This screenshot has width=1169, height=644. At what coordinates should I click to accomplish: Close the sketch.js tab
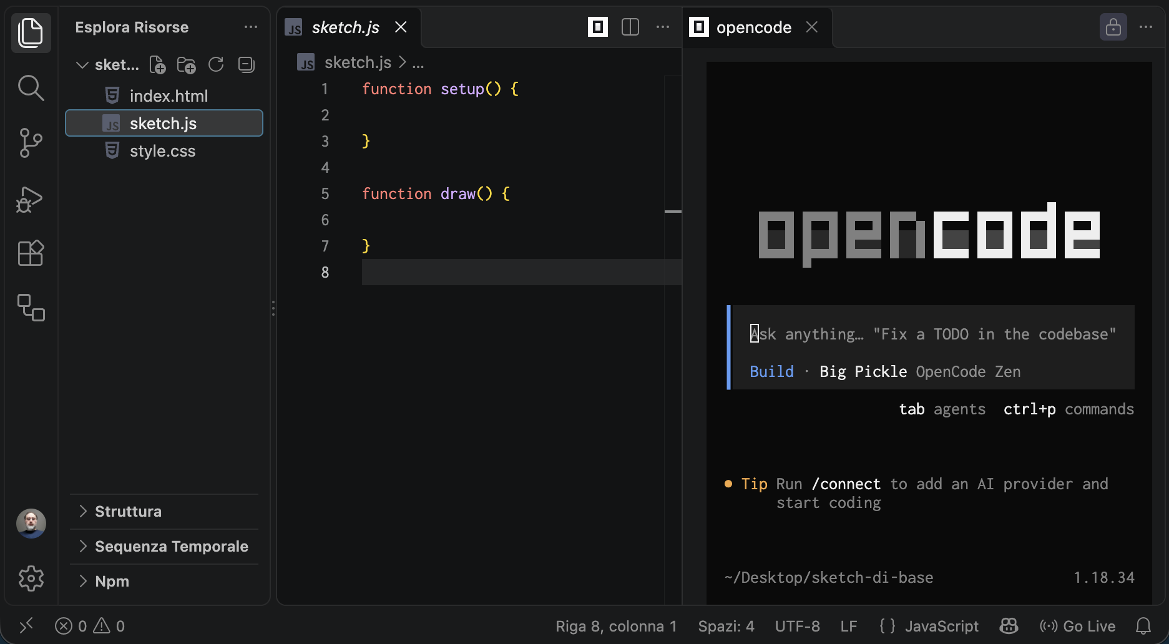[401, 27]
